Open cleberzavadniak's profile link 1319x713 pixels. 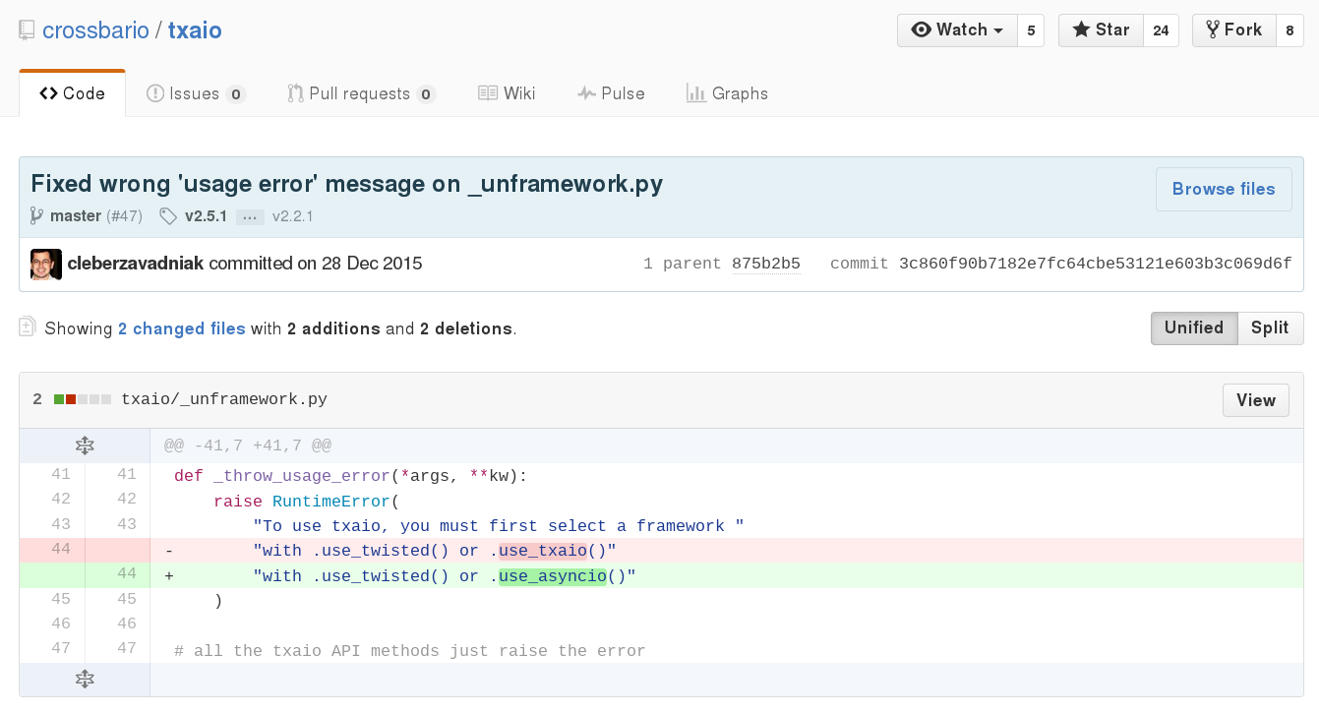136,264
